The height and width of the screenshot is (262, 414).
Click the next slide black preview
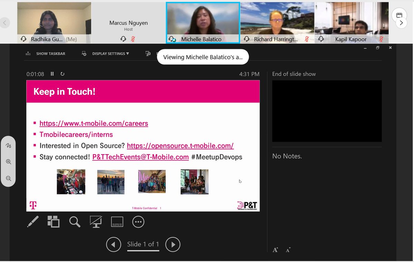tap(327, 111)
